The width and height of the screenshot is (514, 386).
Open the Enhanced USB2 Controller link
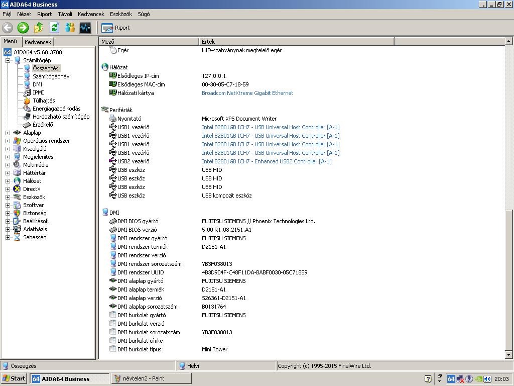pyautogui.click(x=267, y=161)
